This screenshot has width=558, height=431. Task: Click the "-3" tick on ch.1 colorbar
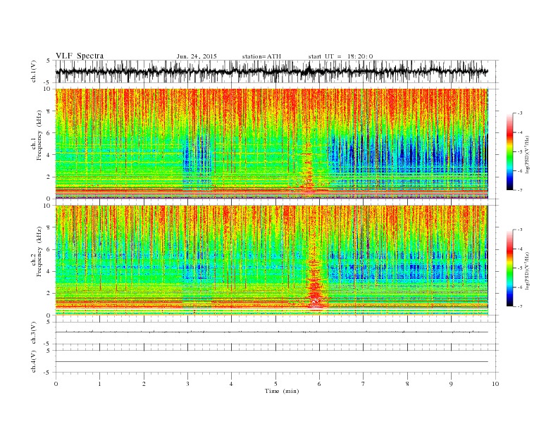tap(520, 113)
